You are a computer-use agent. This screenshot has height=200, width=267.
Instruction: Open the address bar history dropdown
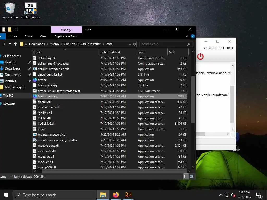[130, 44]
